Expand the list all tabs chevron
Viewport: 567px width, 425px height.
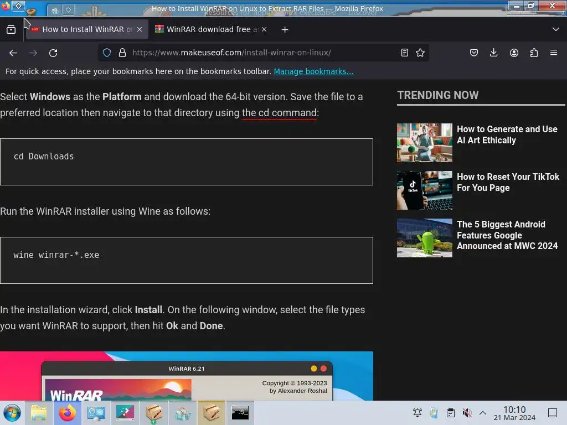click(556, 29)
